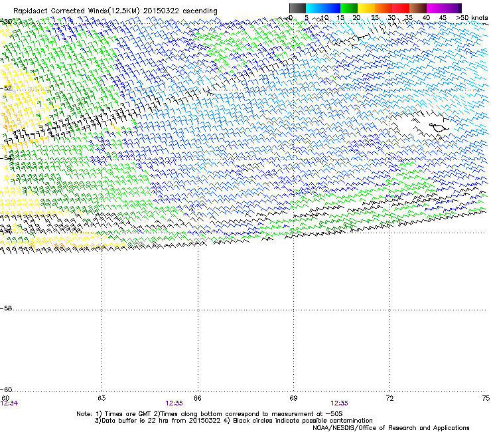Viewport: 491px width, 432px height.
Task: Click the -54 latitude axis label
Action: pyautogui.click(x=6, y=158)
